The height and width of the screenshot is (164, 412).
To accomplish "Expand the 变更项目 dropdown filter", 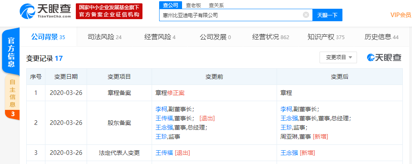I will [338, 57].
